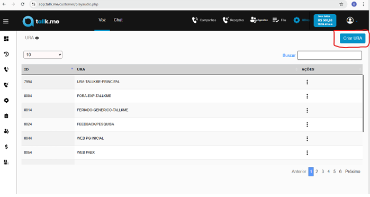Open actions menu for FEEDBACK/PESQUISA
This screenshot has width=370, height=197.
(307, 124)
